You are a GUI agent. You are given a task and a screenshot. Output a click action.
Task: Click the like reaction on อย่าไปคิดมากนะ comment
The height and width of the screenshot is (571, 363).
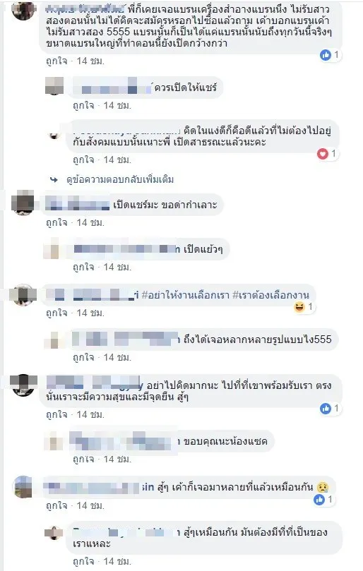coord(325,409)
